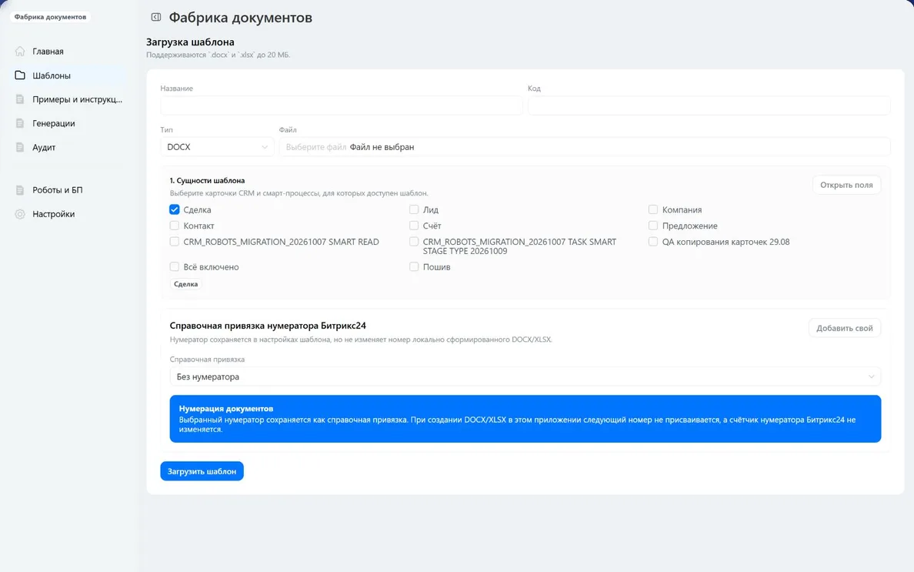Click the Сделка tag under the checkboxes
Viewport: 914px width, 572px height.
coord(186,284)
